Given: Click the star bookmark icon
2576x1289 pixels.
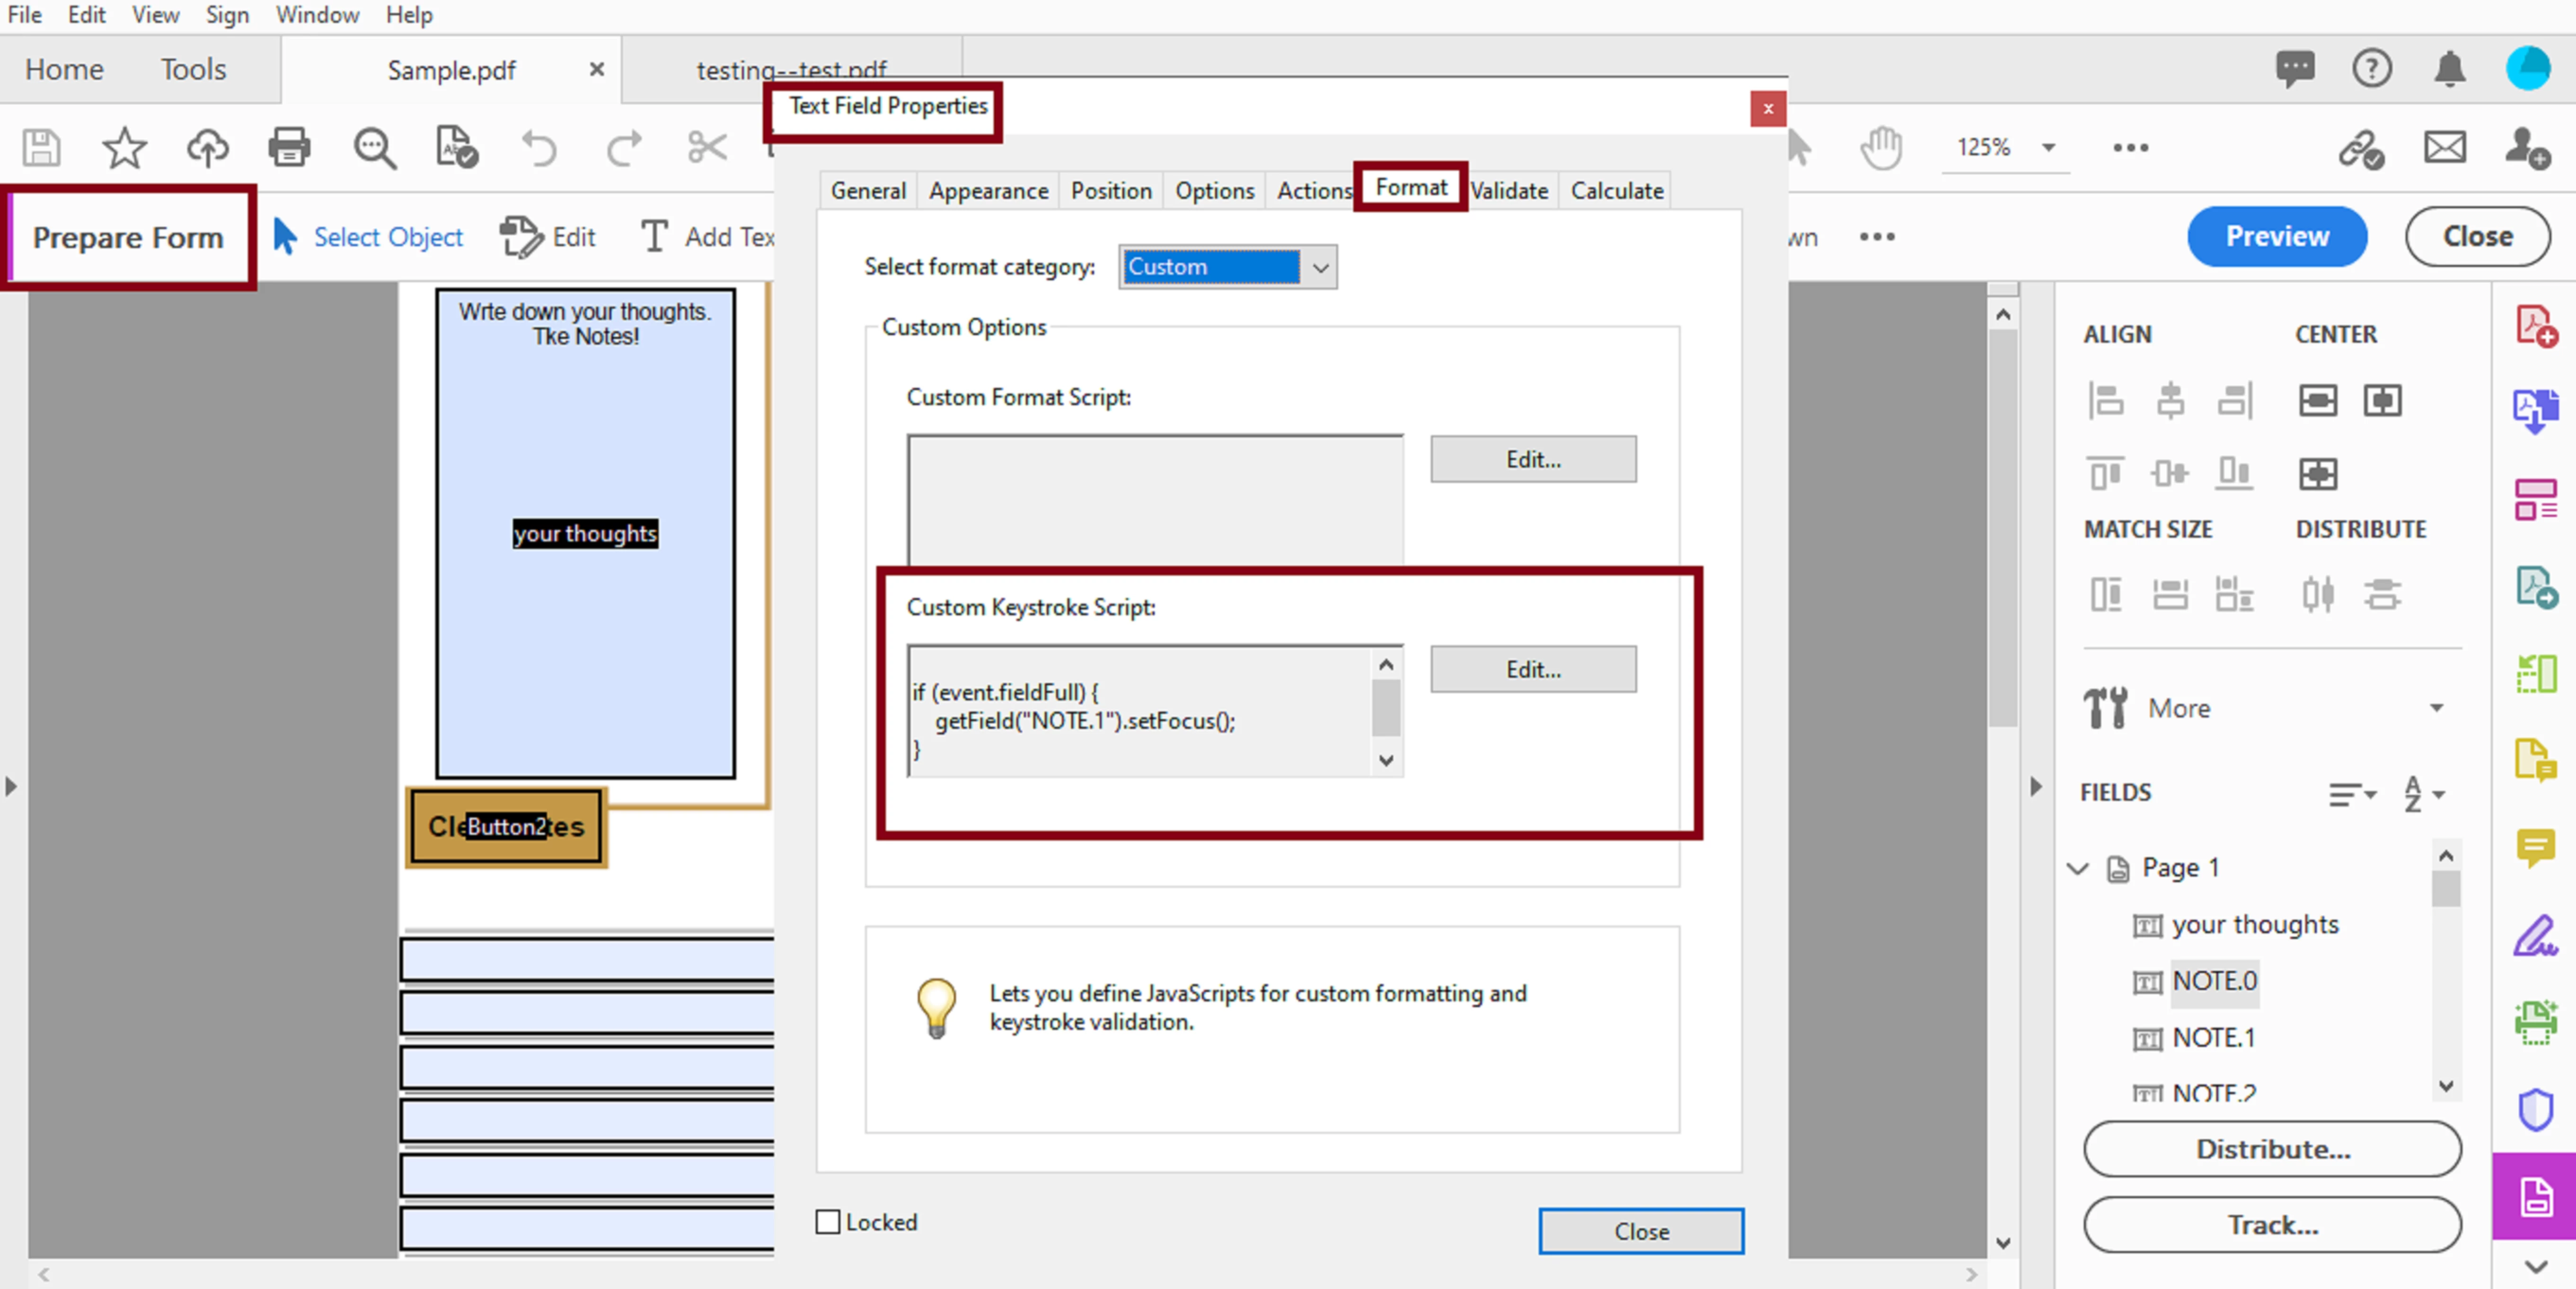Looking at the screenshot, I should pos(124,147).
